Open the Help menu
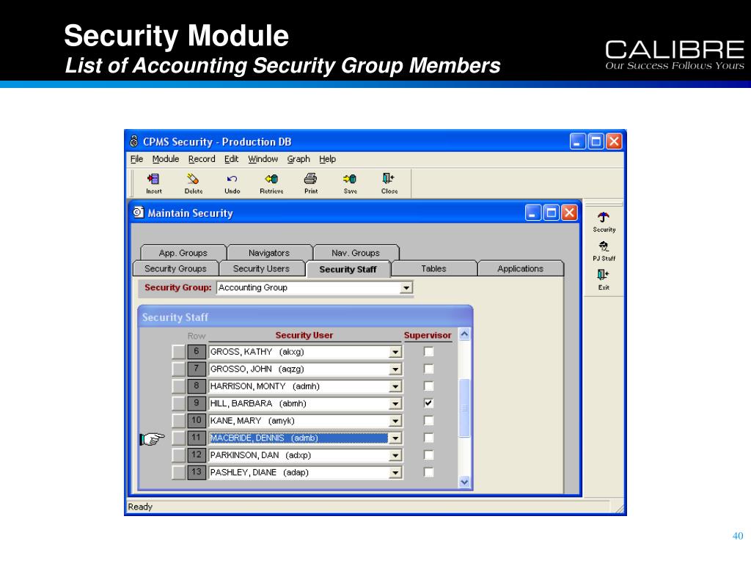751x563 pixels. click(x=328, y=159)
